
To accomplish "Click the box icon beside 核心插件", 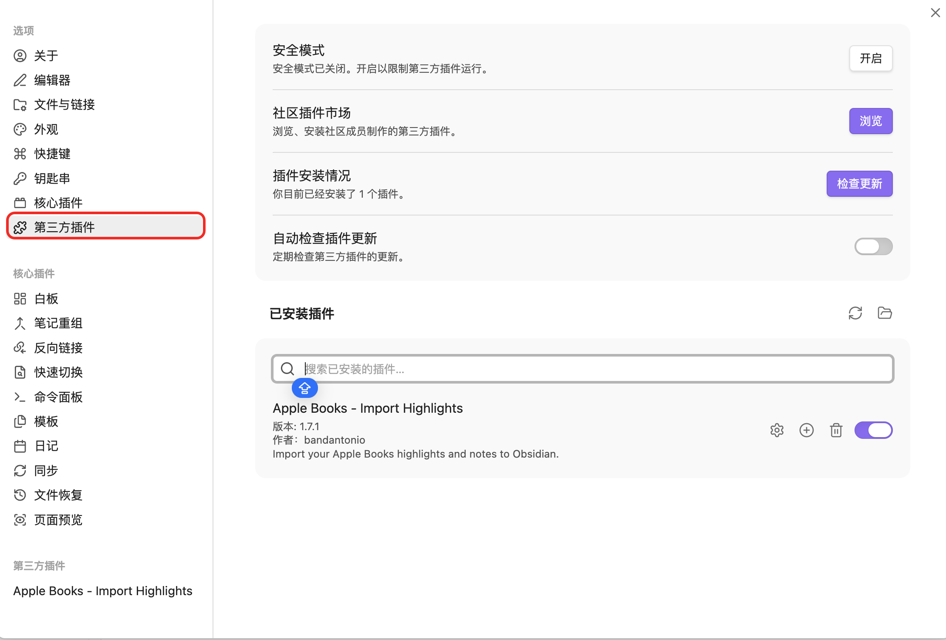I will 20,203.
